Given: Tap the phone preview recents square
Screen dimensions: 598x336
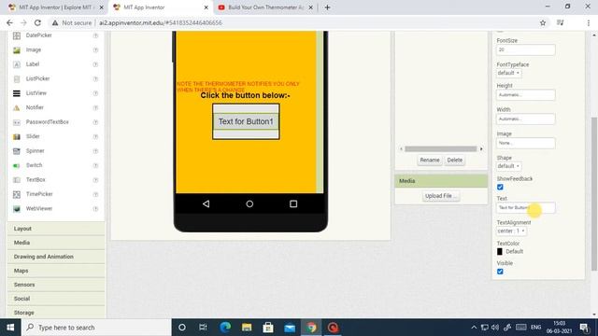Looking at the screenshot, I should click(293, 203).
